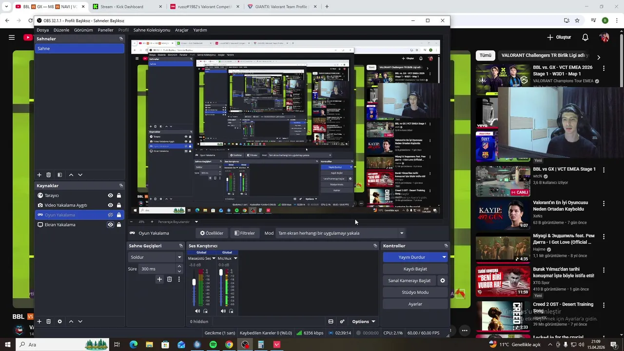This screenshot has height=351, width=624.
Task: Switch to Stüdyo Modu
Action: tap(415, 292)
